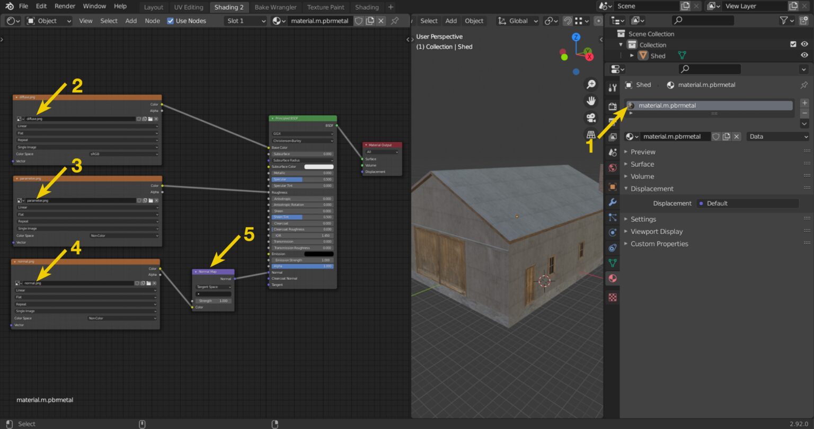Open the node editor Node menu
This screenshot has width=814, height=429.
point(152,21)
